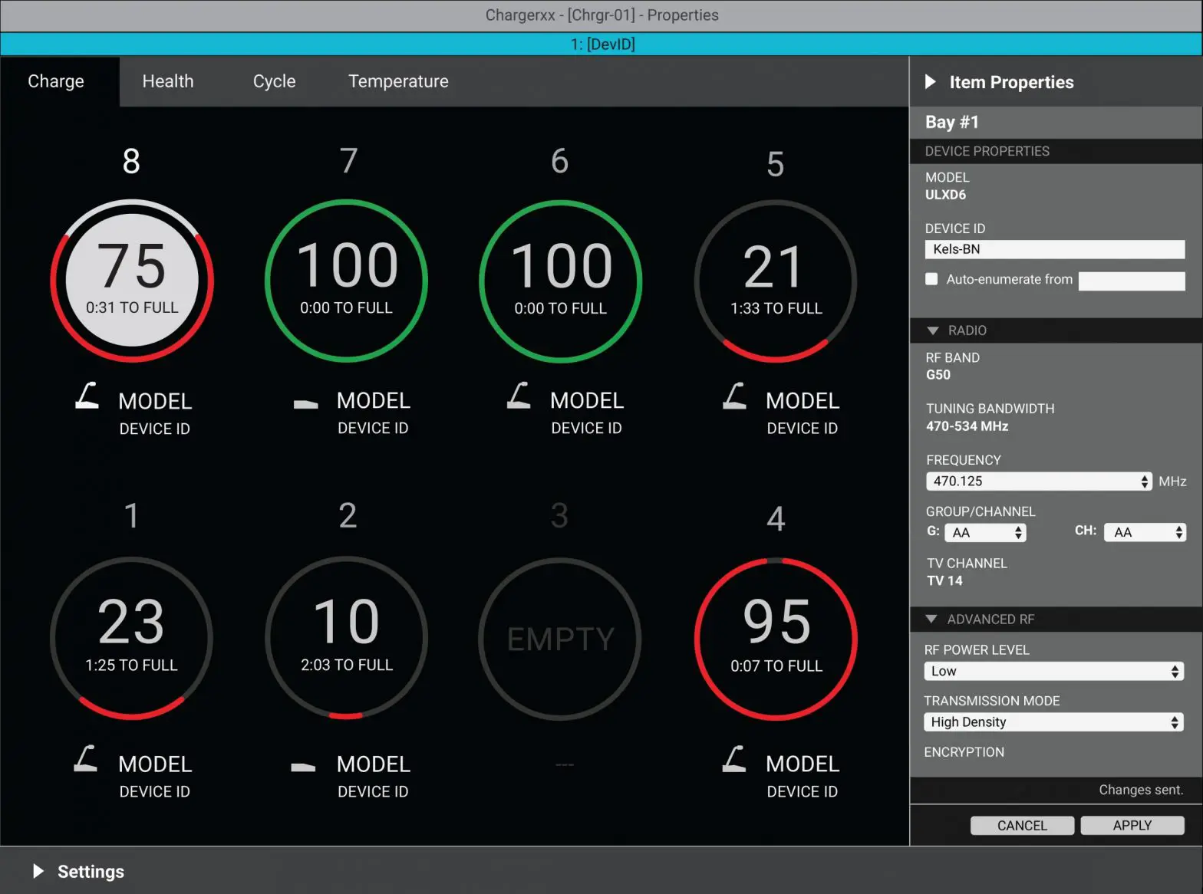
Task: Click the 1: [DevID] device bar
Action: [x=601, y=44]
